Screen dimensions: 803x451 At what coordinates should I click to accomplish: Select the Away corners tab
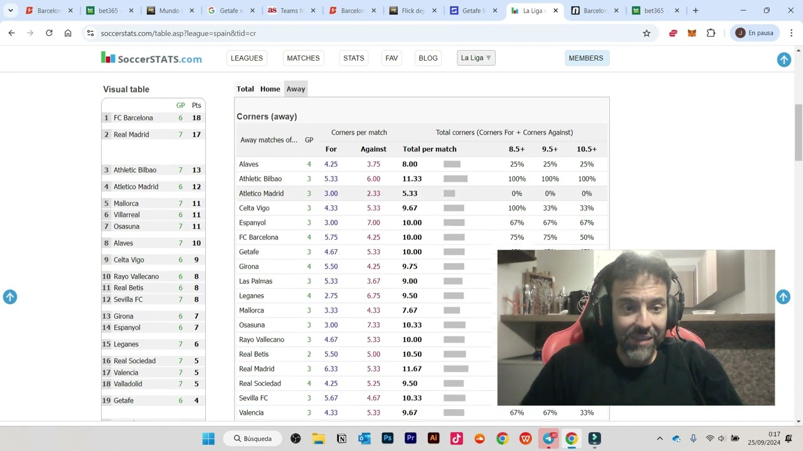pos(295,89)
